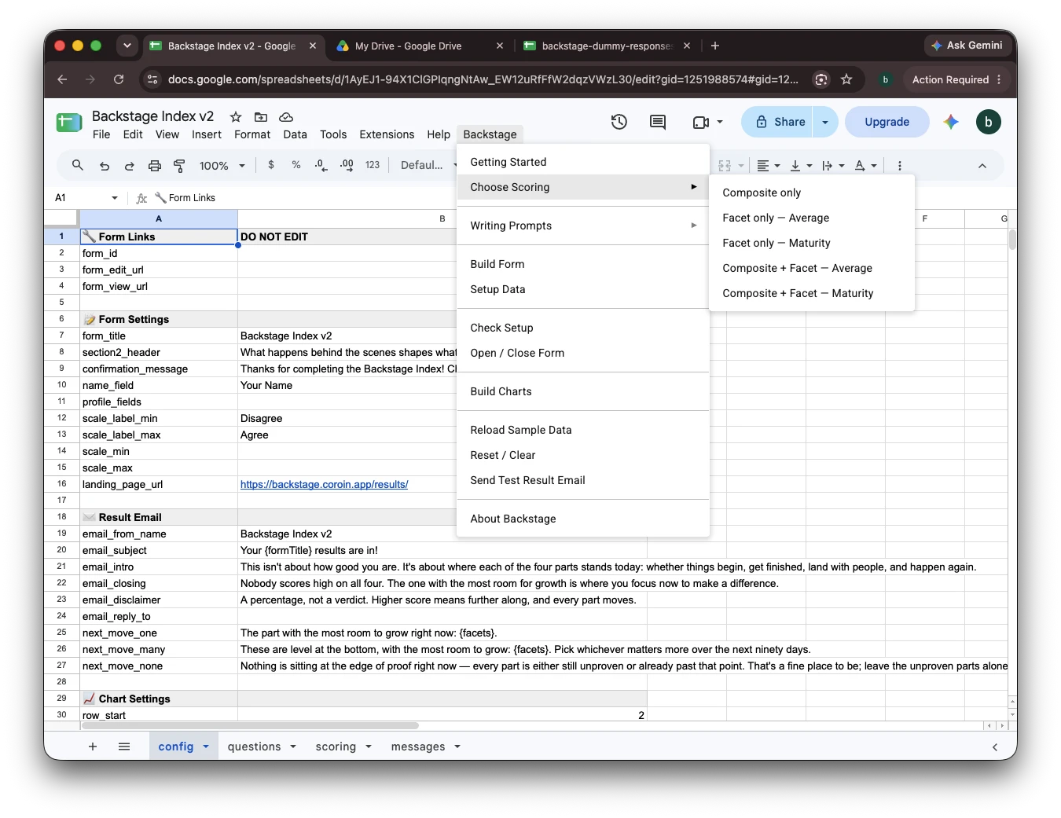Click the Ask Gemini button

[967, 46]
